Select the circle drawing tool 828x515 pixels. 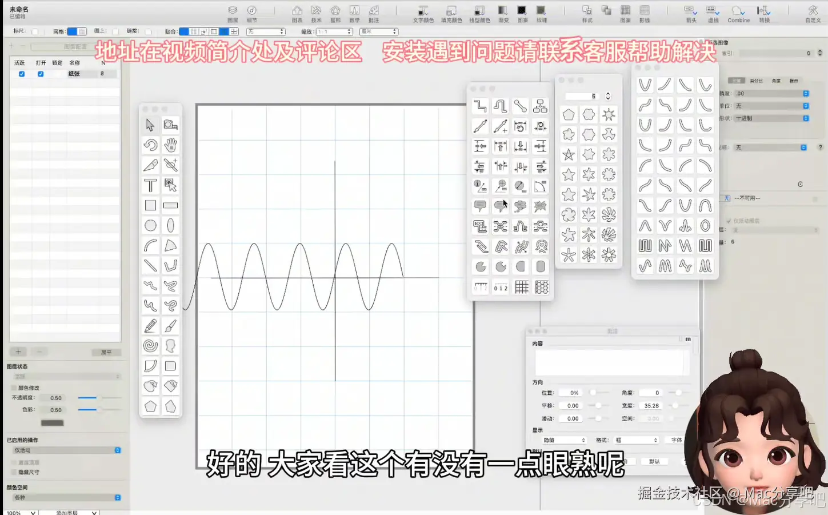point(150,225)
